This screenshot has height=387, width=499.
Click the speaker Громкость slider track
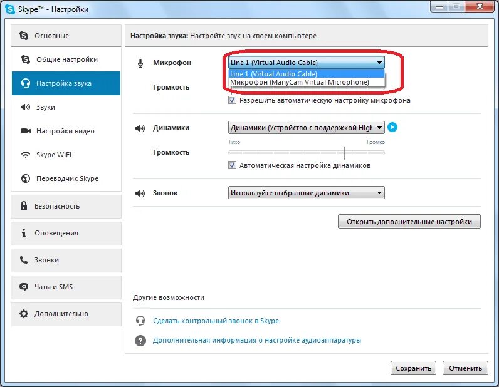click(x=306, y=153)
